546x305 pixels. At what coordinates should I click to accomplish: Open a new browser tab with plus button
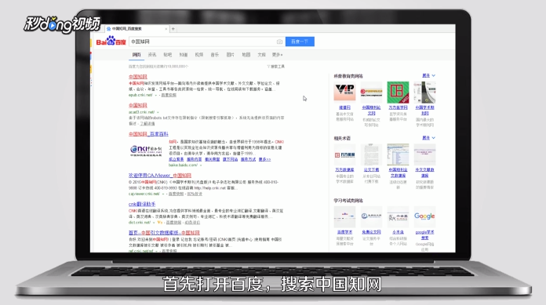click(173, 29)
